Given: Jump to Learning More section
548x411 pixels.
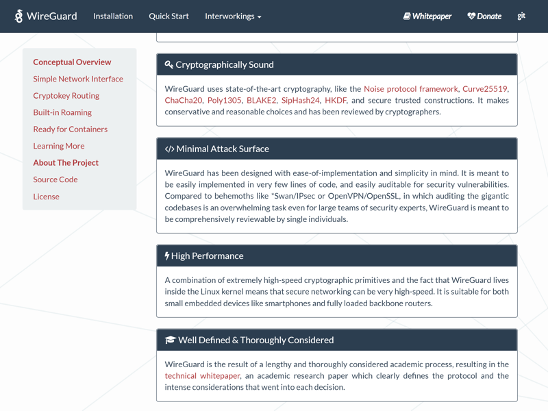Looking at the screenshot, I should click(59, 146).
